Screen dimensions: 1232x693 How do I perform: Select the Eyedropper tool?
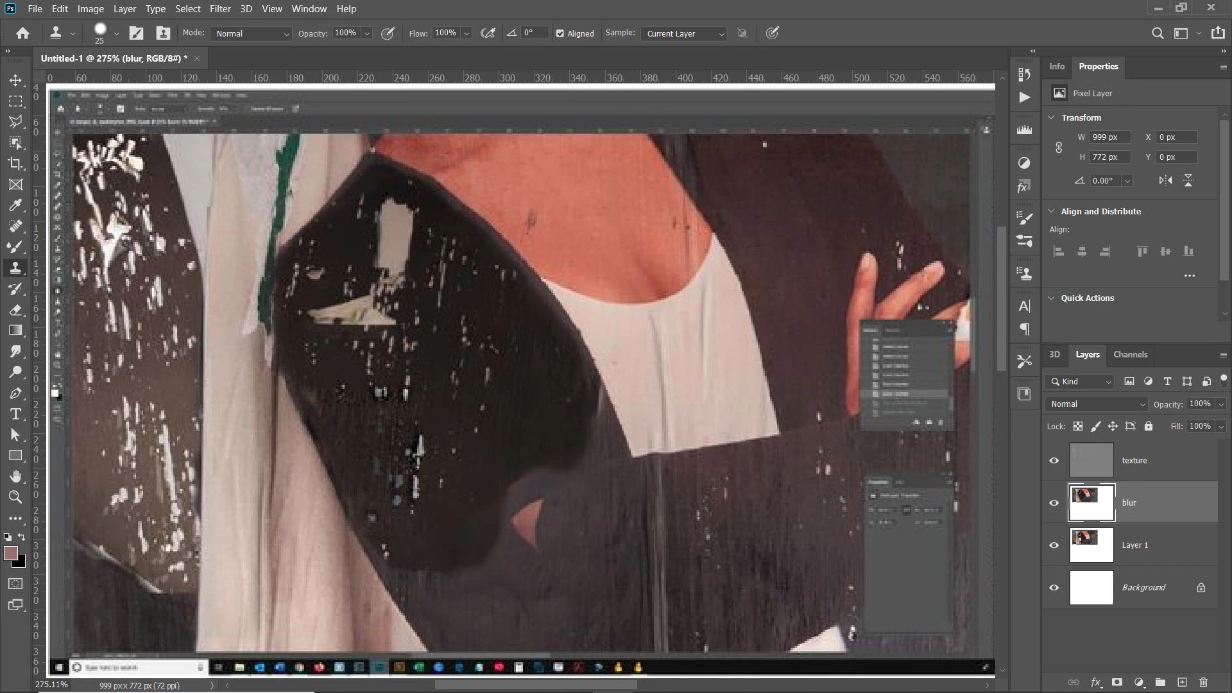click(15, 205)
